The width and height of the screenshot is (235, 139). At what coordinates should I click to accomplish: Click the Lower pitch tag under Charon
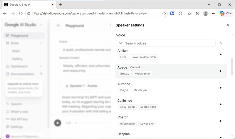coord(148,123)
